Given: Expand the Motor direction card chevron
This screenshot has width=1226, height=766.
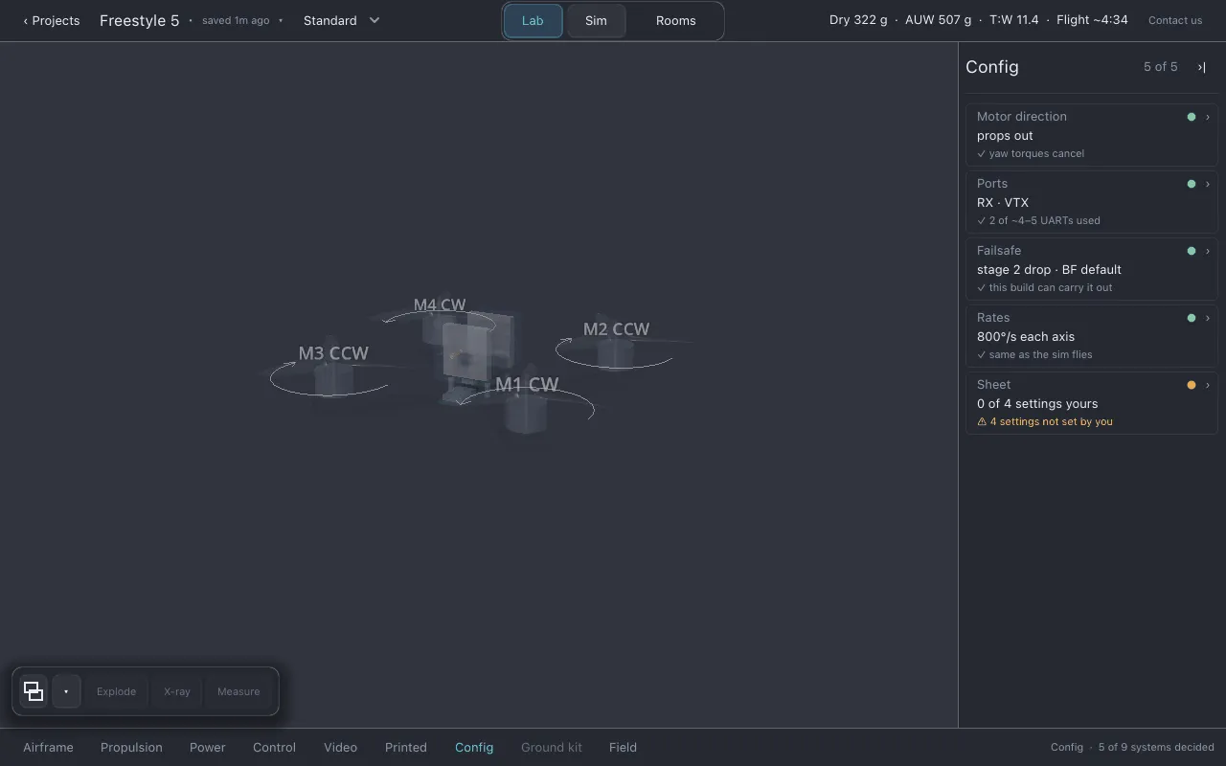Looking at the screenshot, I should click(x=1208, y=117).
